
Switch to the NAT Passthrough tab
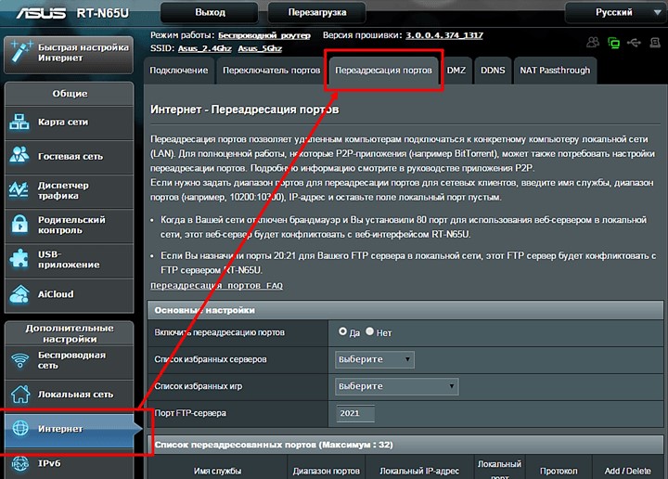[555, 71]
